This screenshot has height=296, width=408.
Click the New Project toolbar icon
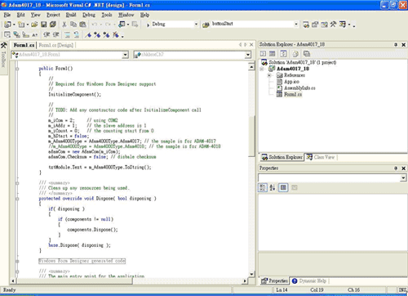coord(7,25)
